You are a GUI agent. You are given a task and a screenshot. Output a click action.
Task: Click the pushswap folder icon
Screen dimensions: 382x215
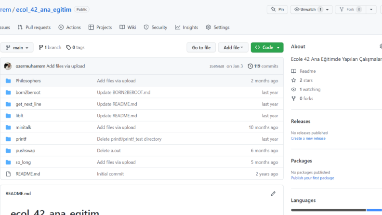pyautogui.click(x=8, y=151)
